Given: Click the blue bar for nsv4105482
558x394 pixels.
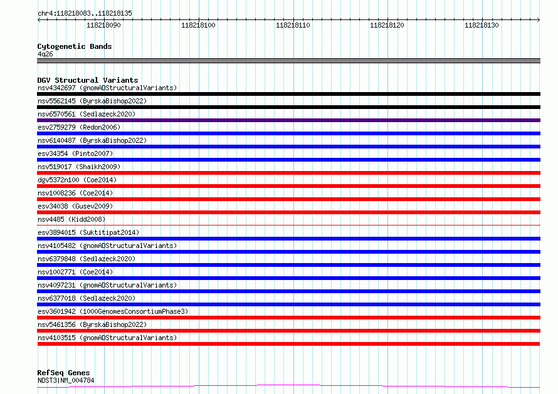Looking at the screenshot, I should tap(288, 252).
